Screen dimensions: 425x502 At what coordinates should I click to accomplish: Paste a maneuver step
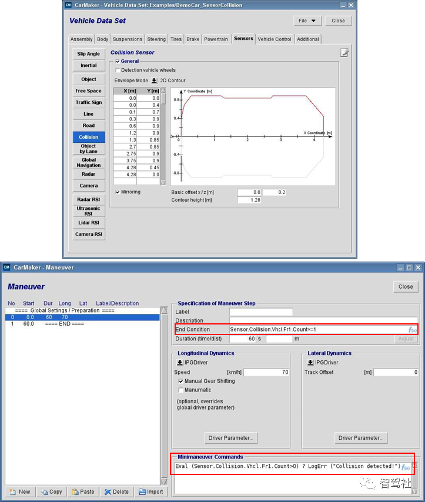click(x=83, y=492)
